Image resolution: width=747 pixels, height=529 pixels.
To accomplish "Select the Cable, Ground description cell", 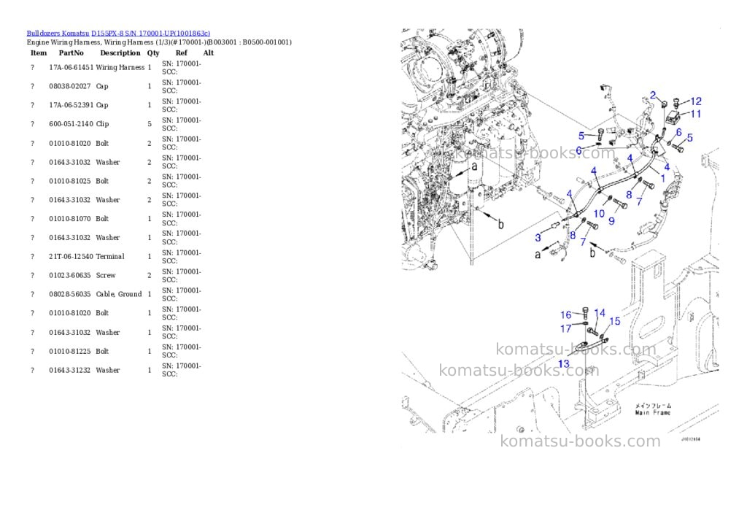I will click(x=119, y=294).
